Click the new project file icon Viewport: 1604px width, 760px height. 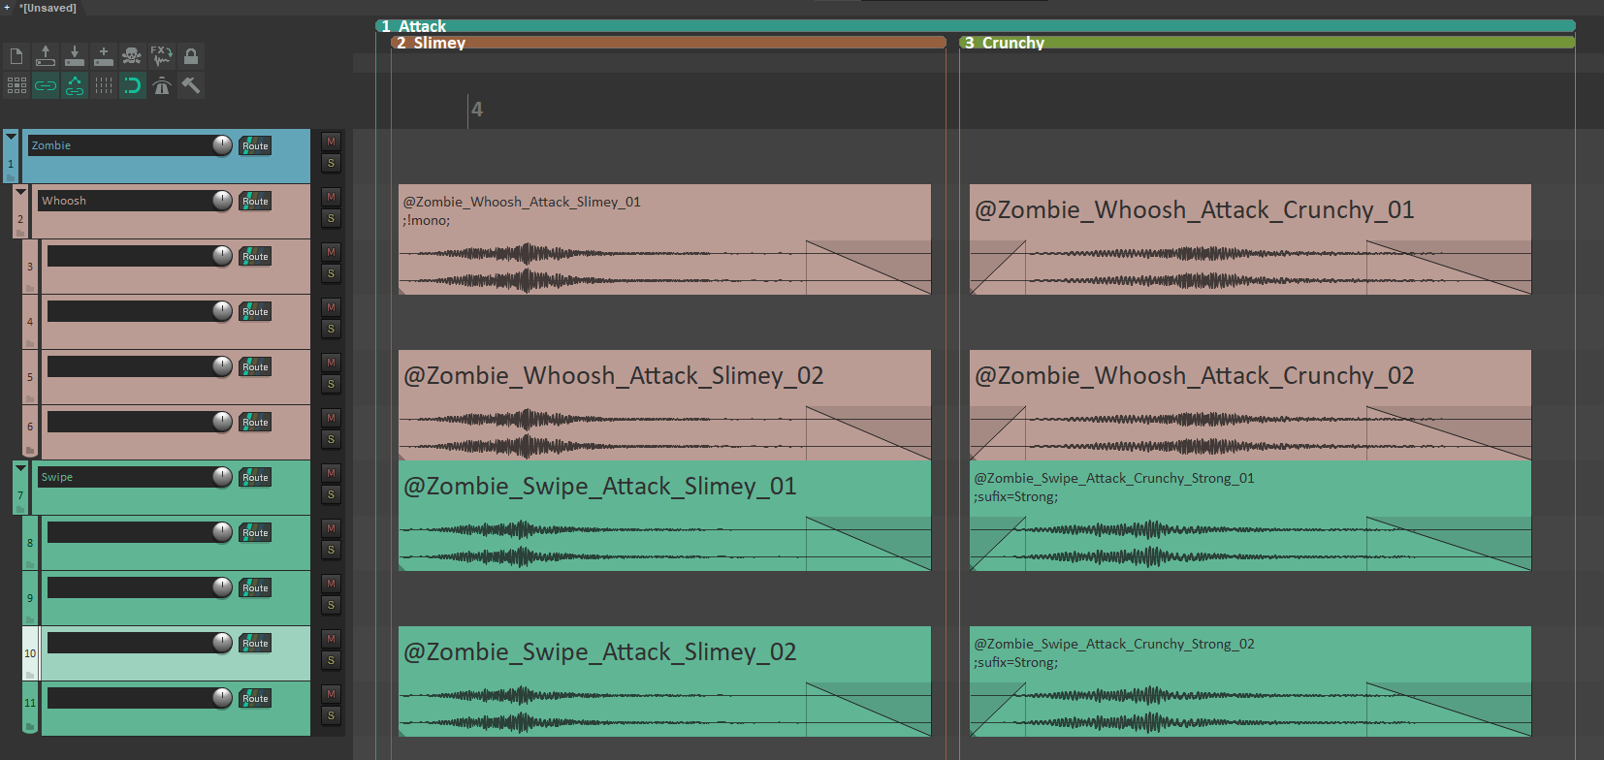(16, 56)
